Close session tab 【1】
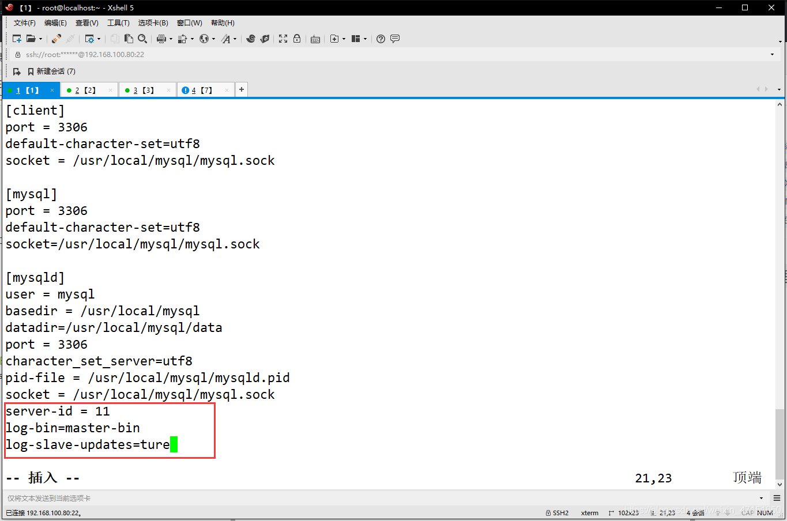The width and height of the screenshot is (787, 521). click(x=52, y=90)
